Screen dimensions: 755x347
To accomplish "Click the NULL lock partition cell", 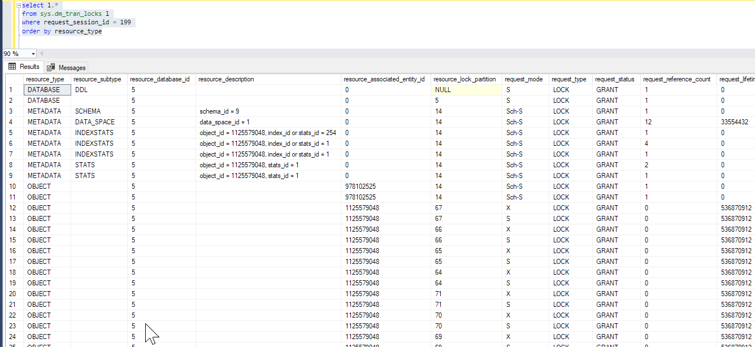I will 467,90.
